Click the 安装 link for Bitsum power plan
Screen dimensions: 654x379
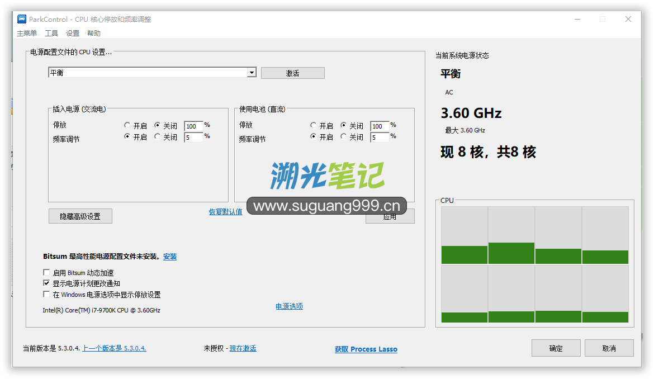tap(170, 257)
